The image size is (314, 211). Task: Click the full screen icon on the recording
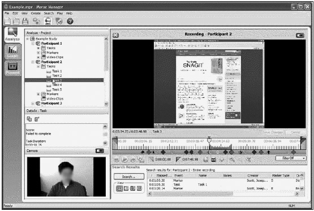[115, 35]
